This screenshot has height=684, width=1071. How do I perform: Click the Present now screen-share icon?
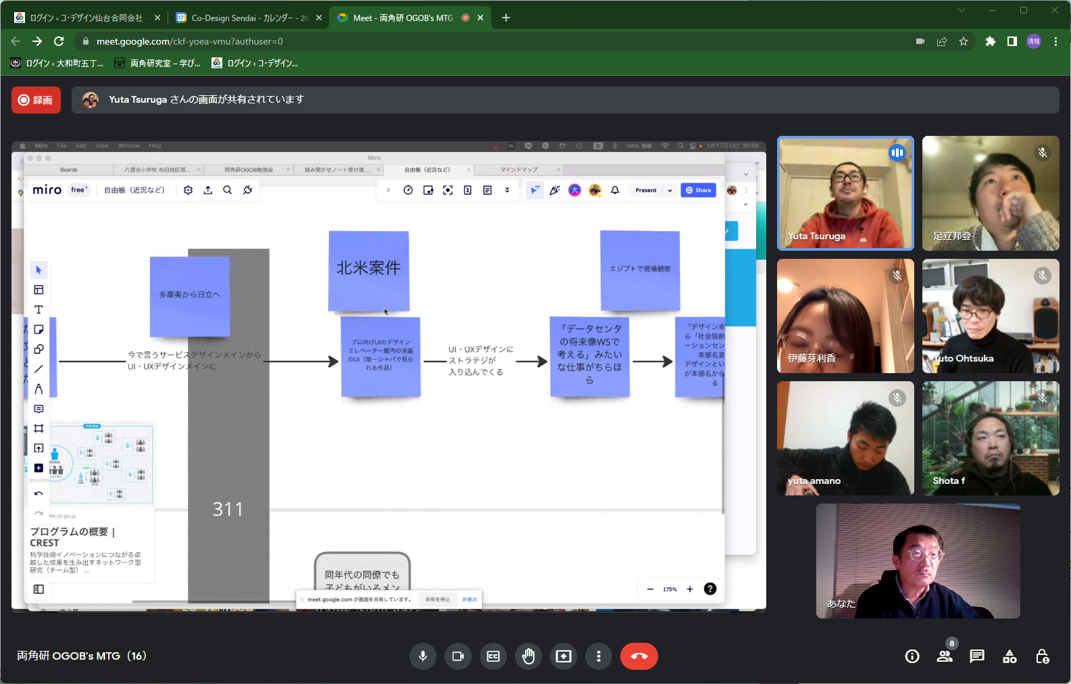pos(564,656)
